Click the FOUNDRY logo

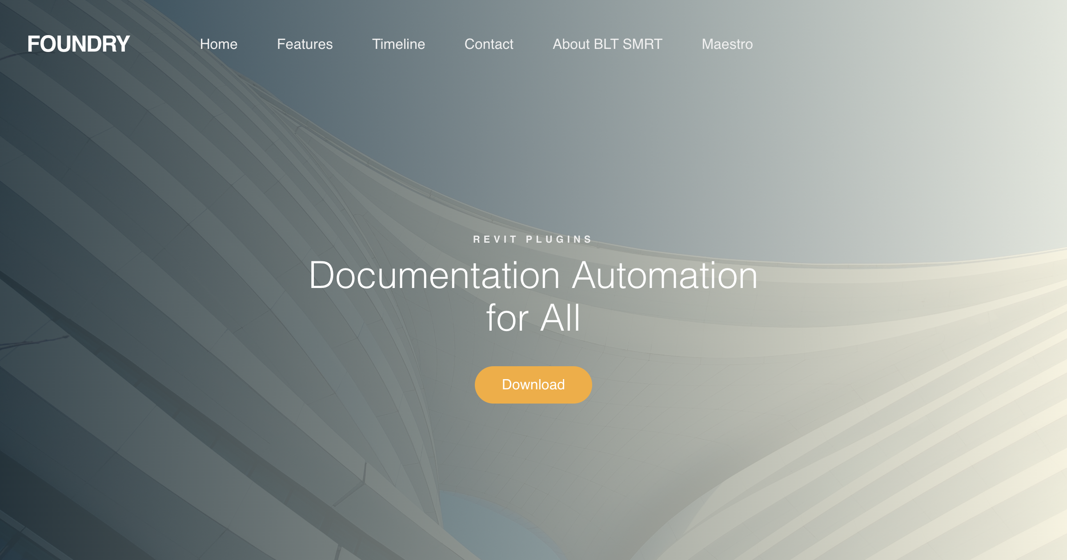coord(78,44)
